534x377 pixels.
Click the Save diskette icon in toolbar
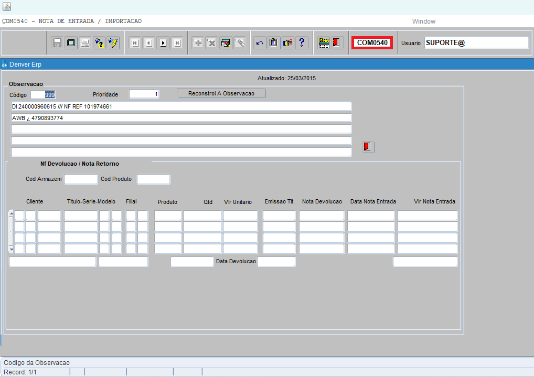click(57, 43)
